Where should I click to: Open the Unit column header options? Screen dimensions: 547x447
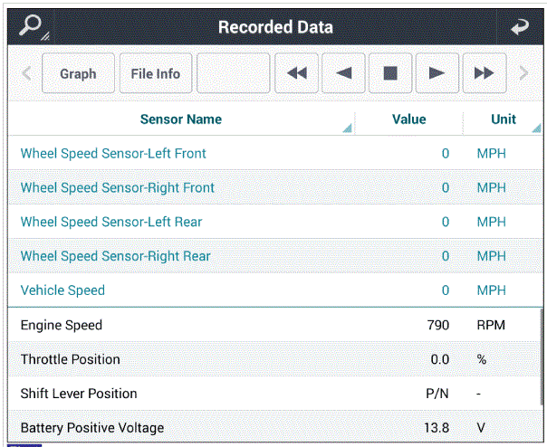click(503, 119)
